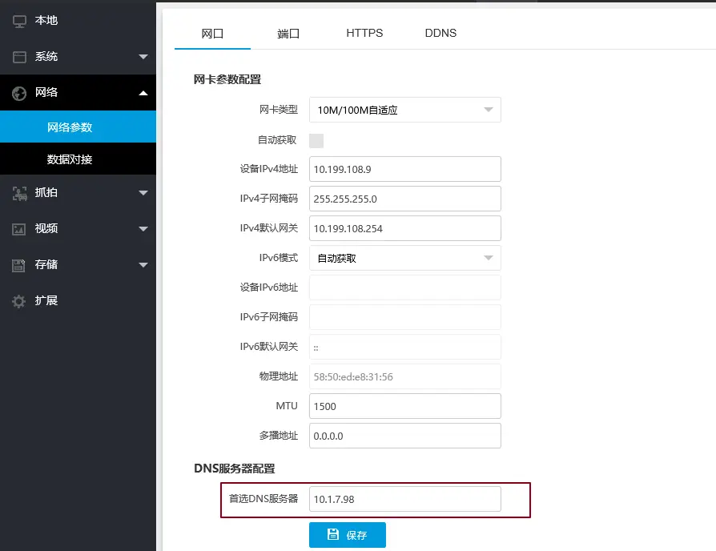Click the globe icon beside 网络

(19, 93)
